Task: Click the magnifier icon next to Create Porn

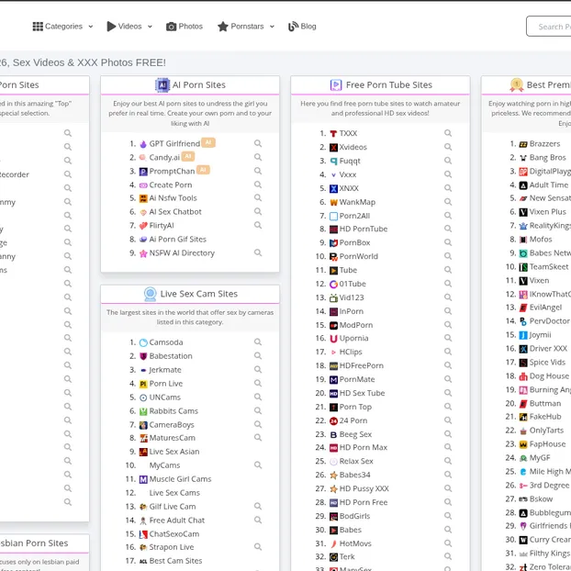Action: pyautogui.click(x=258, y=185)
